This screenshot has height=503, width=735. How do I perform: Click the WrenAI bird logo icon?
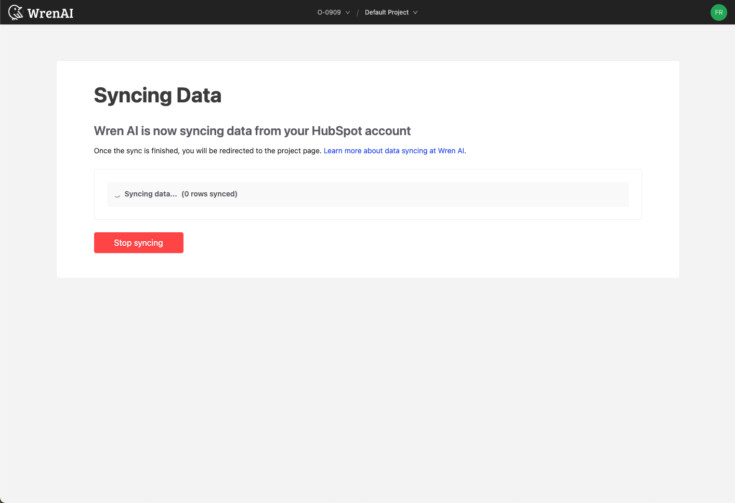point(16,12)
